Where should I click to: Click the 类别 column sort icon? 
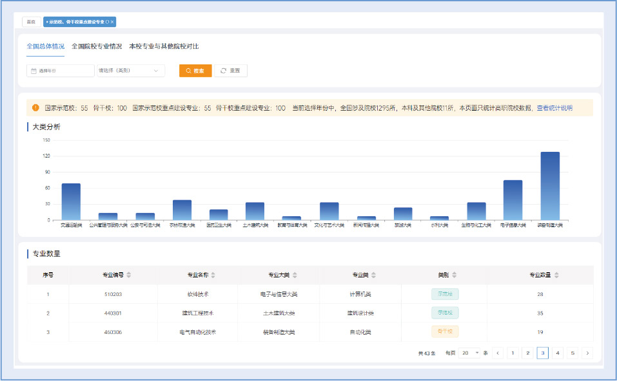coord(455,275)
